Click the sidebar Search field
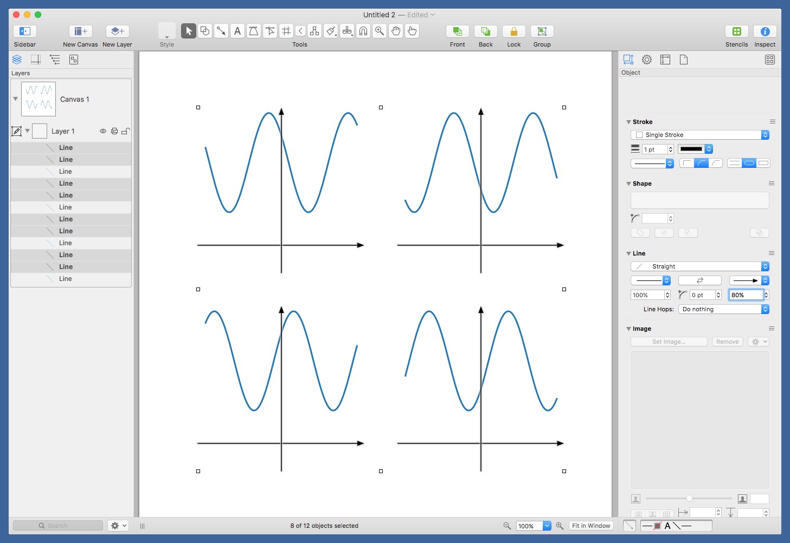The image size is (790, 543). (x=58, y=526)
